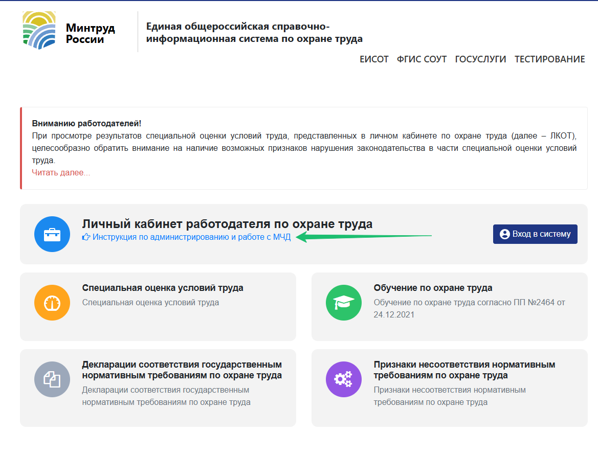Click the purple gears icon
Viewport: 598px width, 454px height.
click(343, 379)
